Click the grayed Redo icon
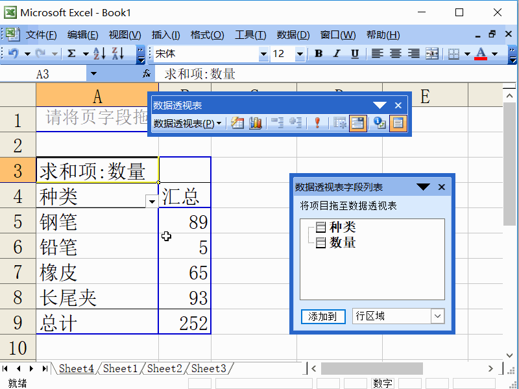The image size is (519, 389). click(x=40, y=53)
